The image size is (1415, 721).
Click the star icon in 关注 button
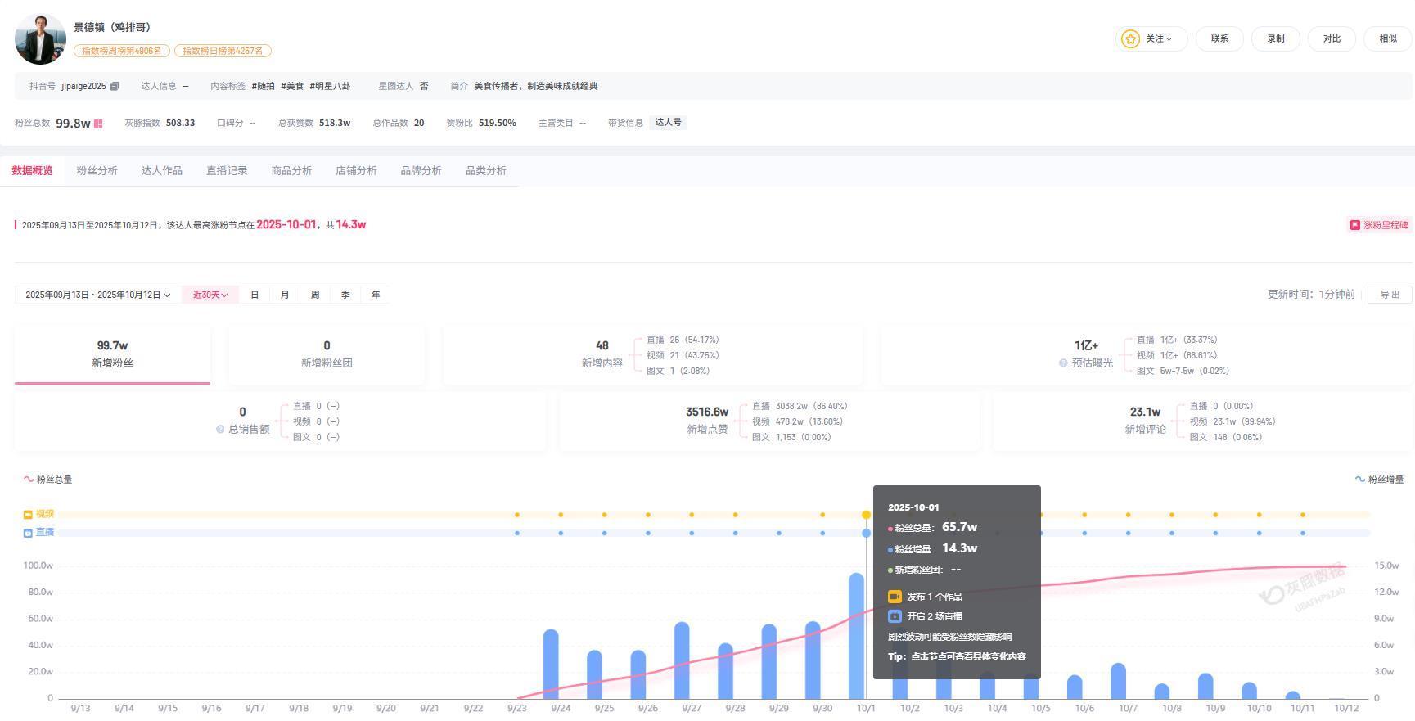[x=1130, y=38]
